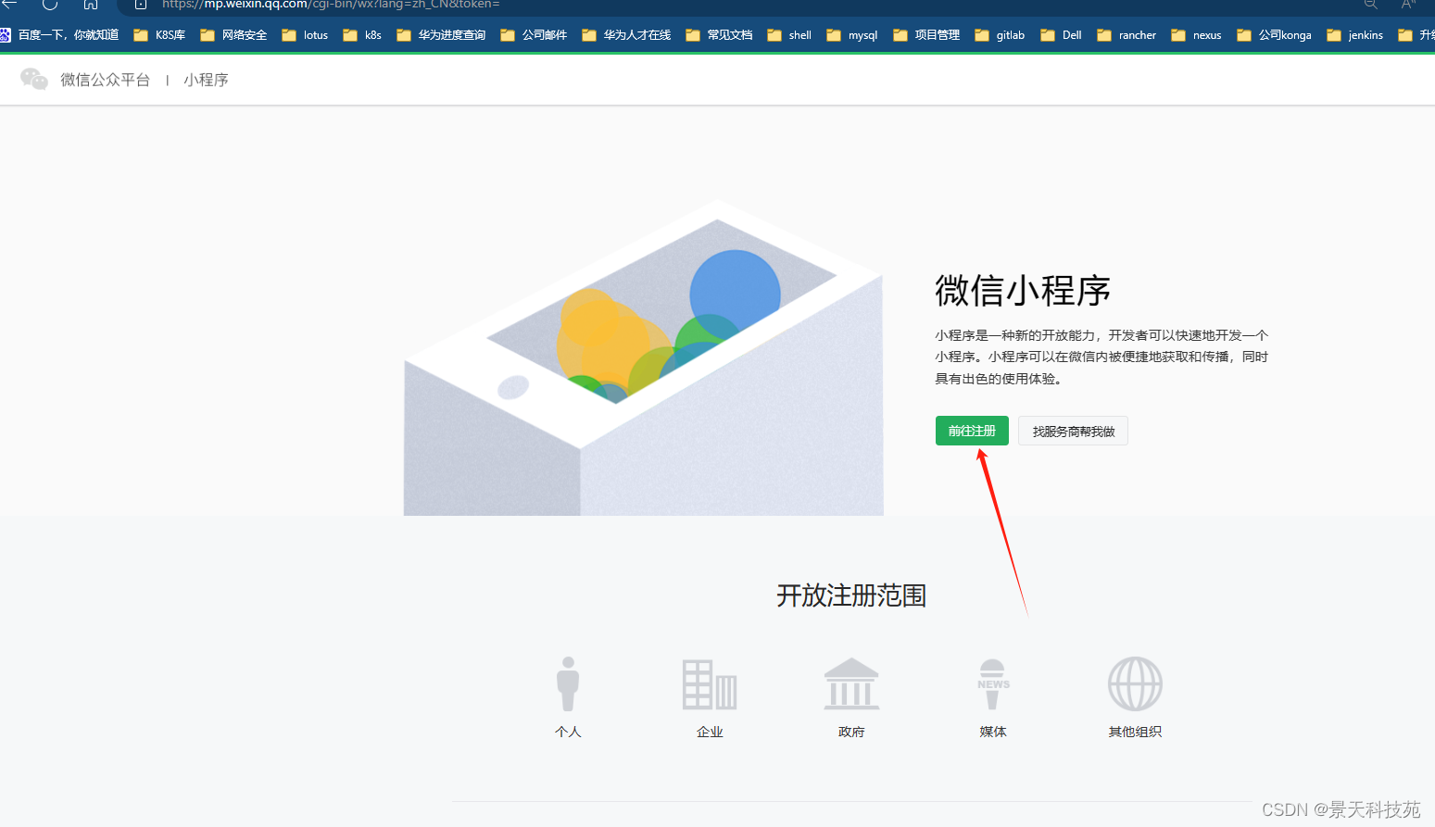The height and width of the screenshot is (827, 1435).
Task: Click the 找服务商帮我做 button
Action: (1073, 431)
